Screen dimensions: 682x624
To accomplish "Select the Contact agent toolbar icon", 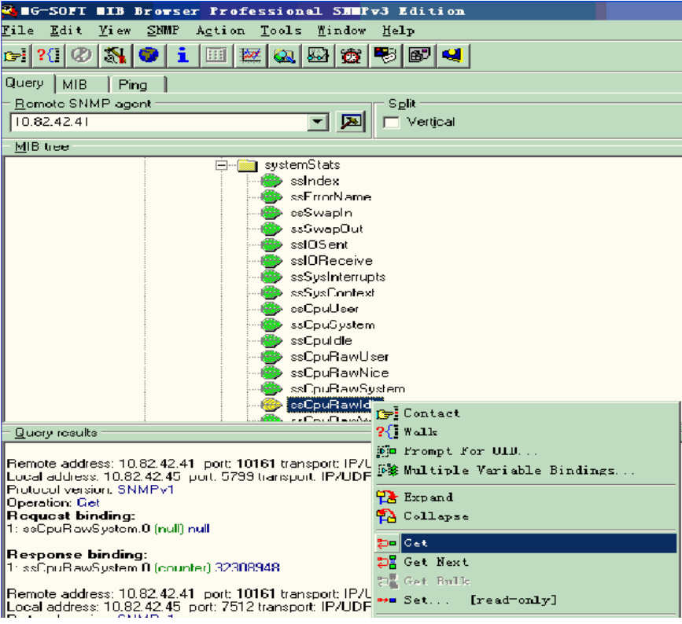I will (16, 55).
